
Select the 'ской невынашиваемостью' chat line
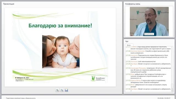click(141, 62)
